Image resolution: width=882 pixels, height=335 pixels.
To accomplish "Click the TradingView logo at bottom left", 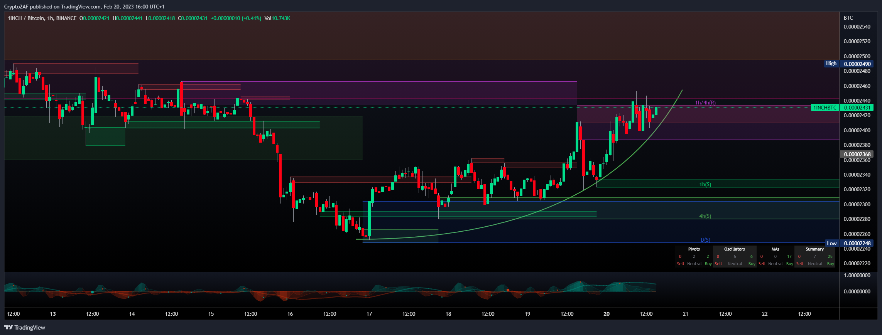I will (x=25, y=328).
